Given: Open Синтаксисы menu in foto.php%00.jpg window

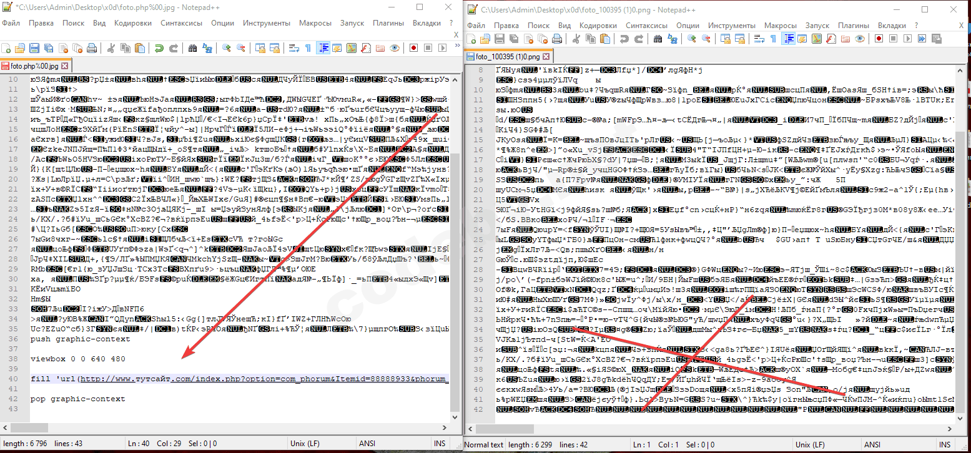Looking at the screenshot, I should pos(181,23).
